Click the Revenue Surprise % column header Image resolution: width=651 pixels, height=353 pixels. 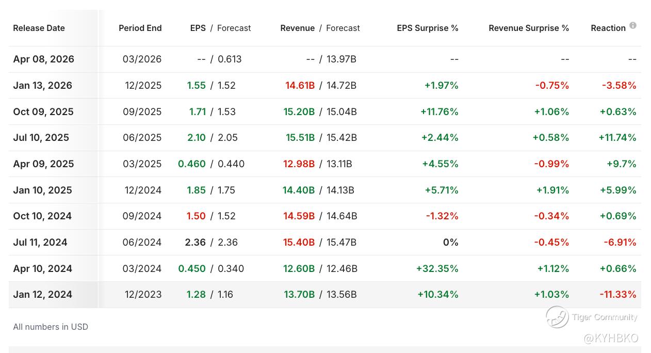click(529, 28)
